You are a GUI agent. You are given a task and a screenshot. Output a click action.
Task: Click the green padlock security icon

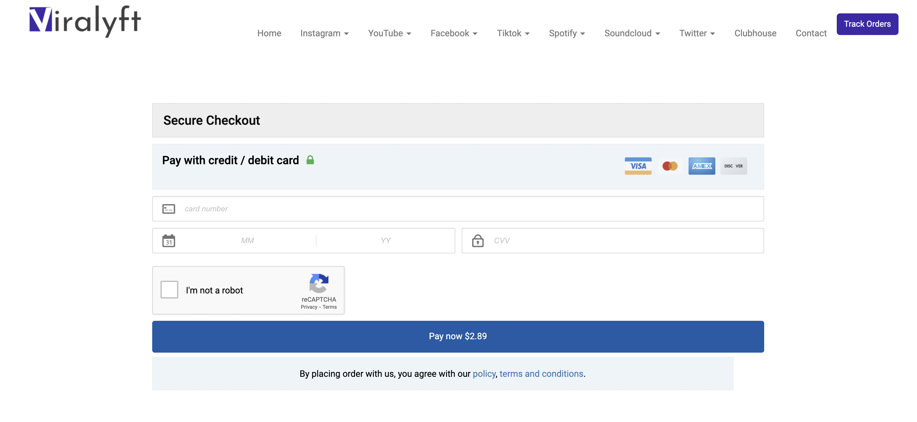pyautogui.click(x=310, y=160)
